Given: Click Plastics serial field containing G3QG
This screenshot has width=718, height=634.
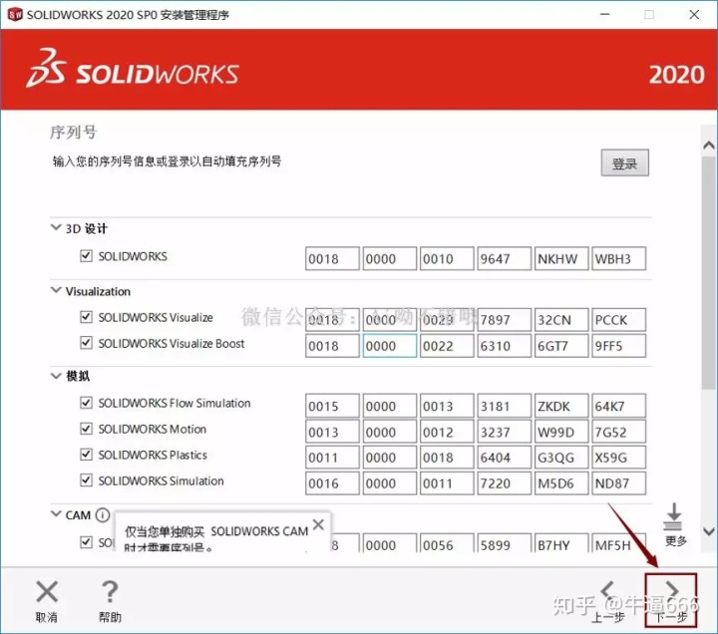Looking at the screenshot, I should click(561, 458).
